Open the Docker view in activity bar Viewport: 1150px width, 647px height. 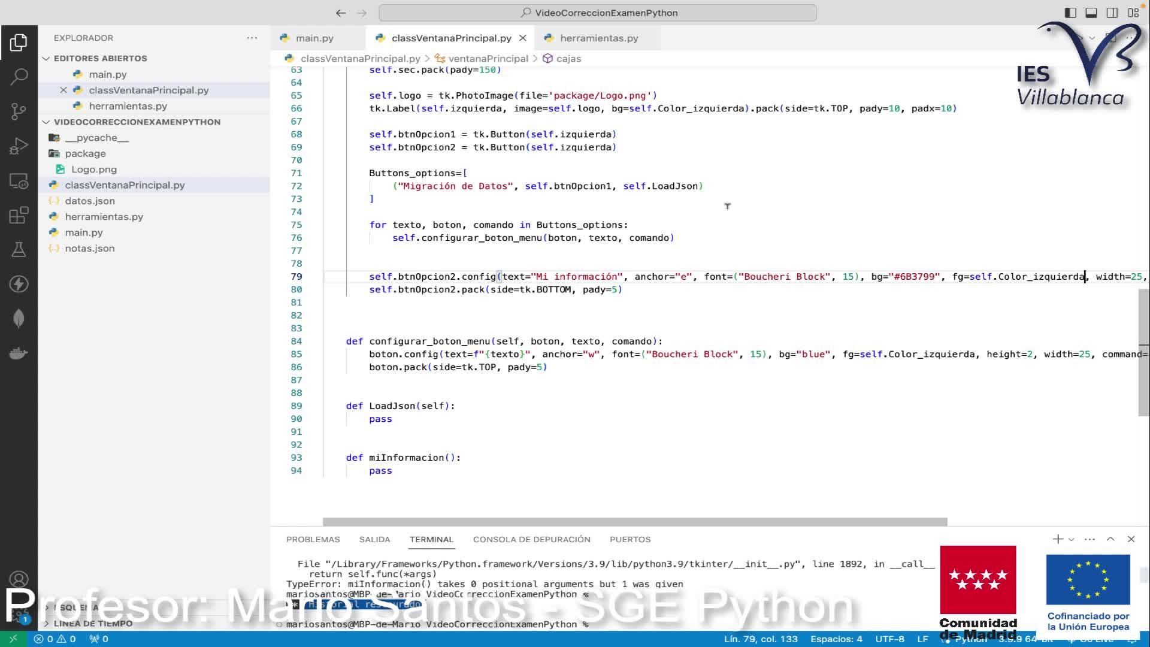(x=19, y=353)
